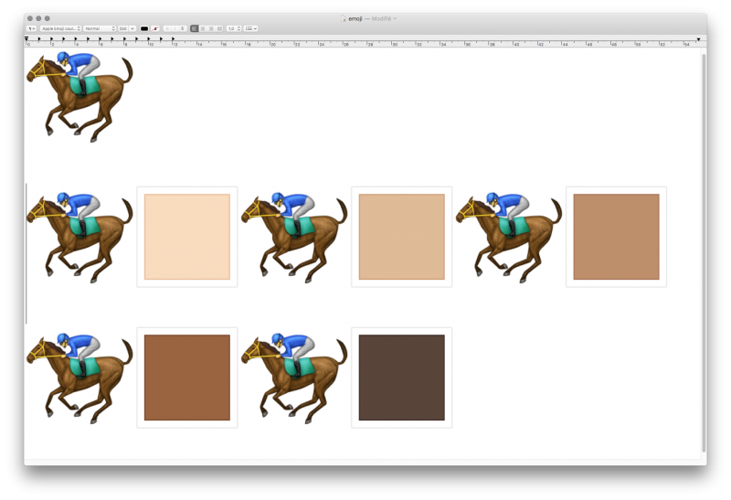Click the medium-light tan skin tone square
The image size is (731, 500).
pos(401,237)
